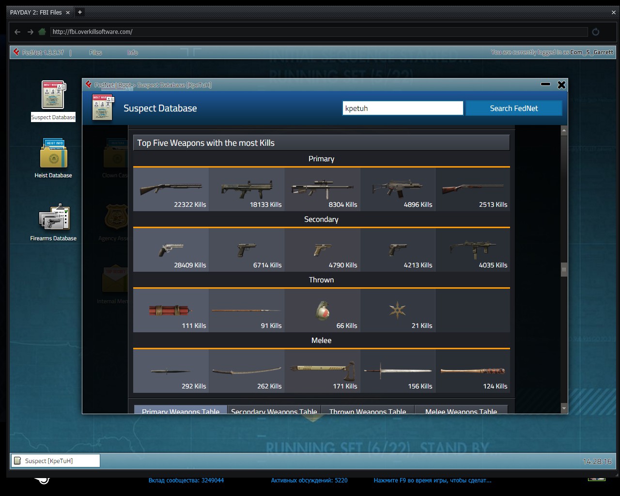This screenshot has width=620, height=496.
Task: Select the primary weapon with 18133 kills
Action: [x=247, y=189]
